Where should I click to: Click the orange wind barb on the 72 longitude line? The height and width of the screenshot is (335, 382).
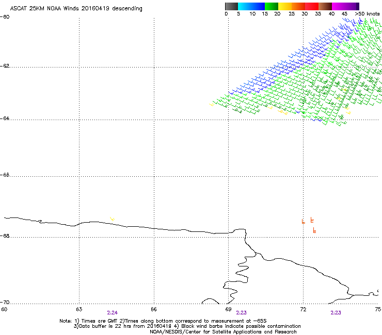click(304, 222)
